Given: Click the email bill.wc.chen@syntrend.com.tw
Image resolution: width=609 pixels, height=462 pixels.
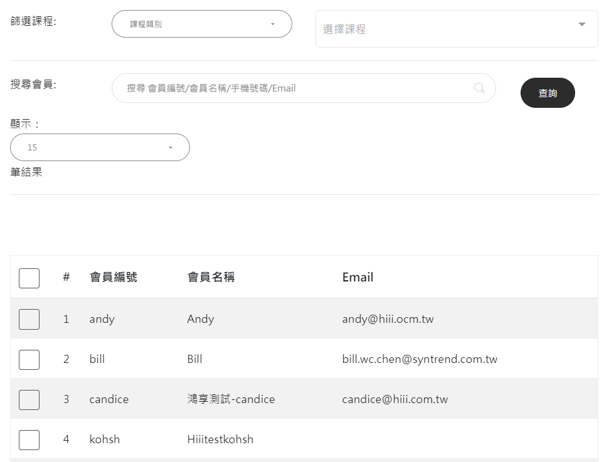Looking at the screenshot, I should coord(420,359).
